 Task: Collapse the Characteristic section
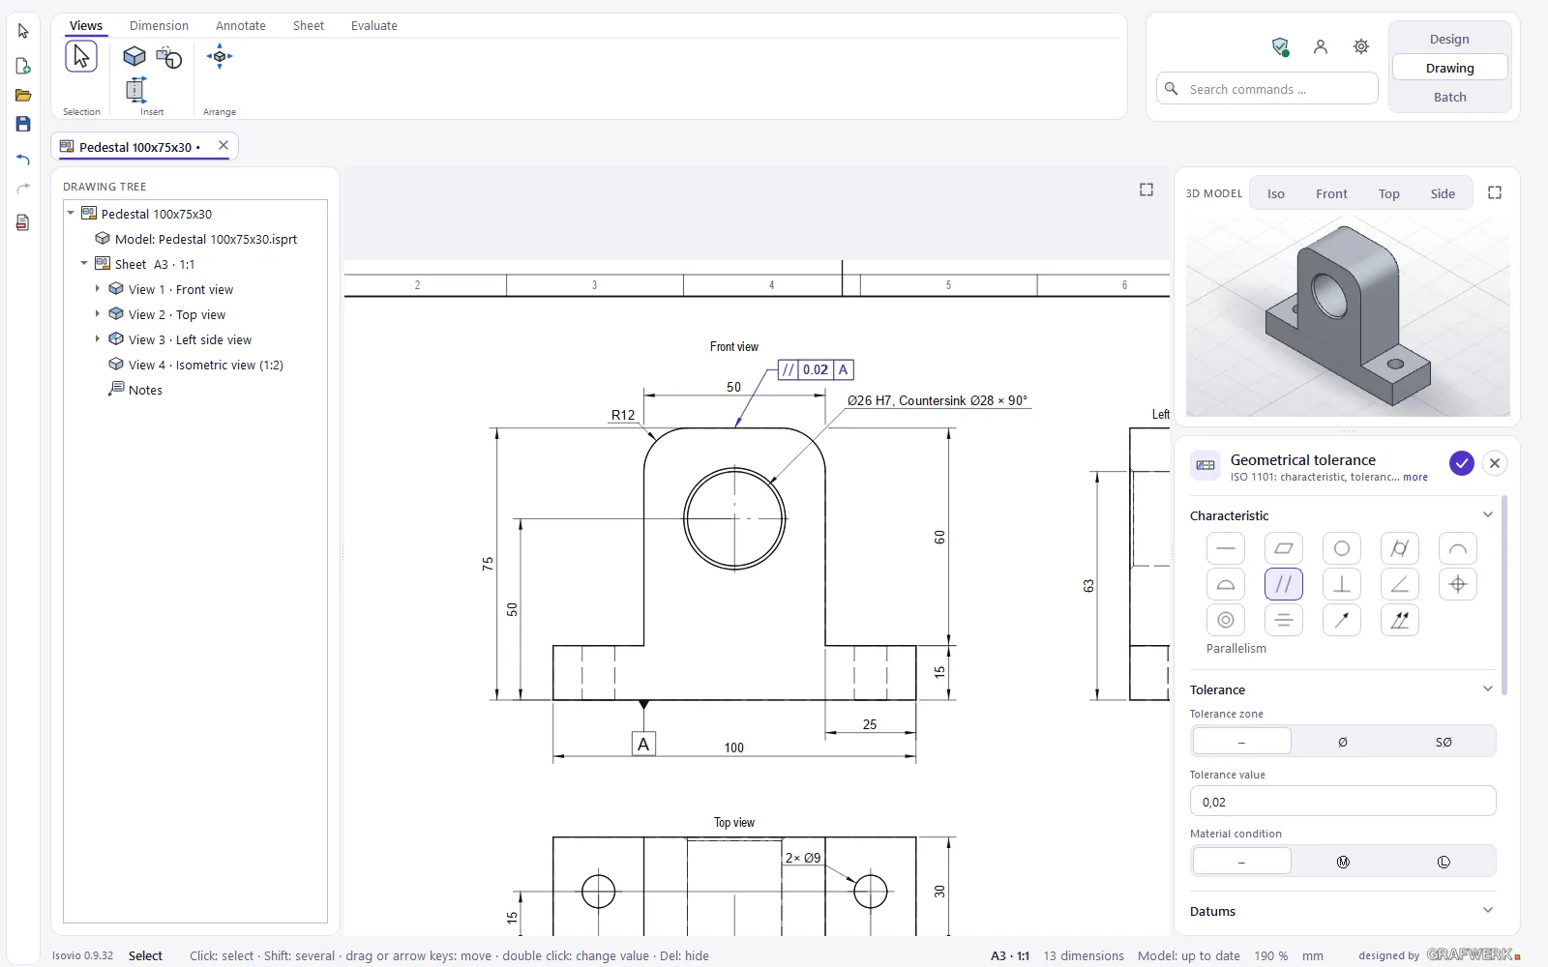pyautogui.click(x=1488, y=515)
